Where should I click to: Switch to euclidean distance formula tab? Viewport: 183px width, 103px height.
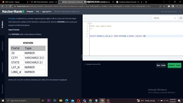pyautogui.click(x=129, y=2)
